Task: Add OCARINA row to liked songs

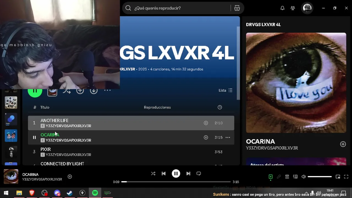Action: (x=206, y=137)
